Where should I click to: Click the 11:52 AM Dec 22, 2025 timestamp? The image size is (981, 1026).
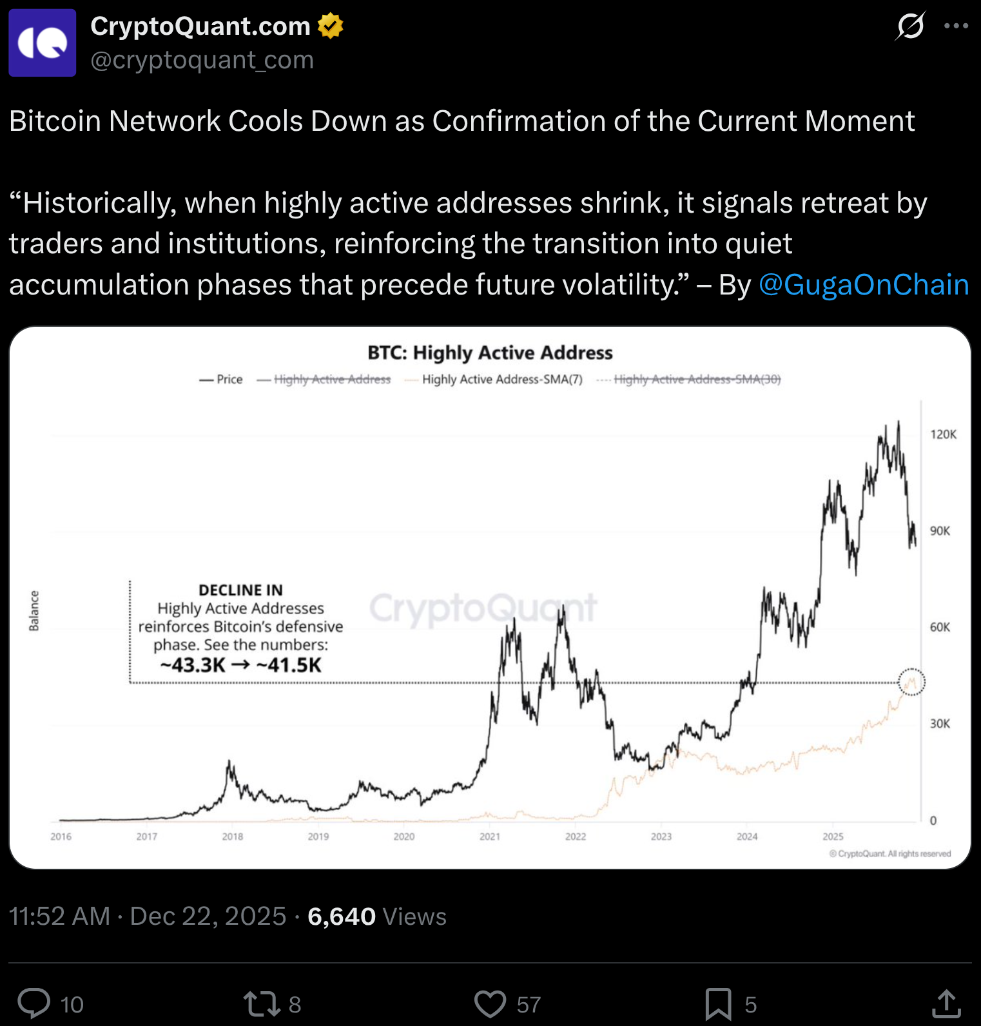148,916
